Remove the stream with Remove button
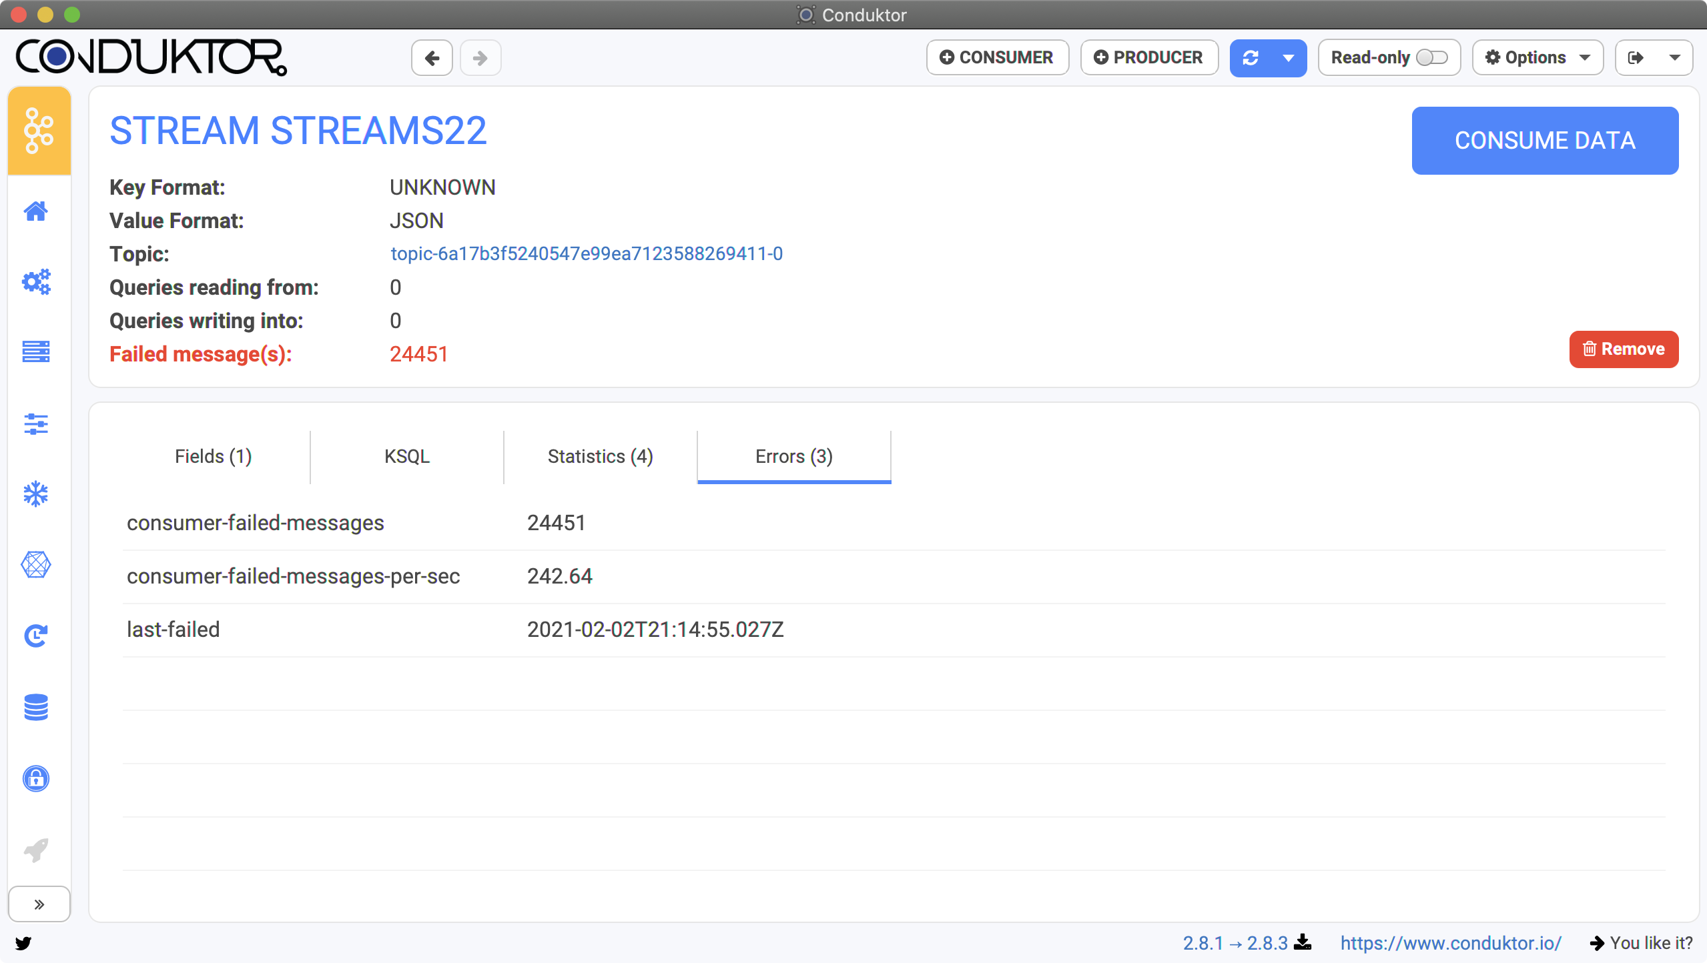Image resolution: width=1707 pixels, height=963 pixels. 1624,349
